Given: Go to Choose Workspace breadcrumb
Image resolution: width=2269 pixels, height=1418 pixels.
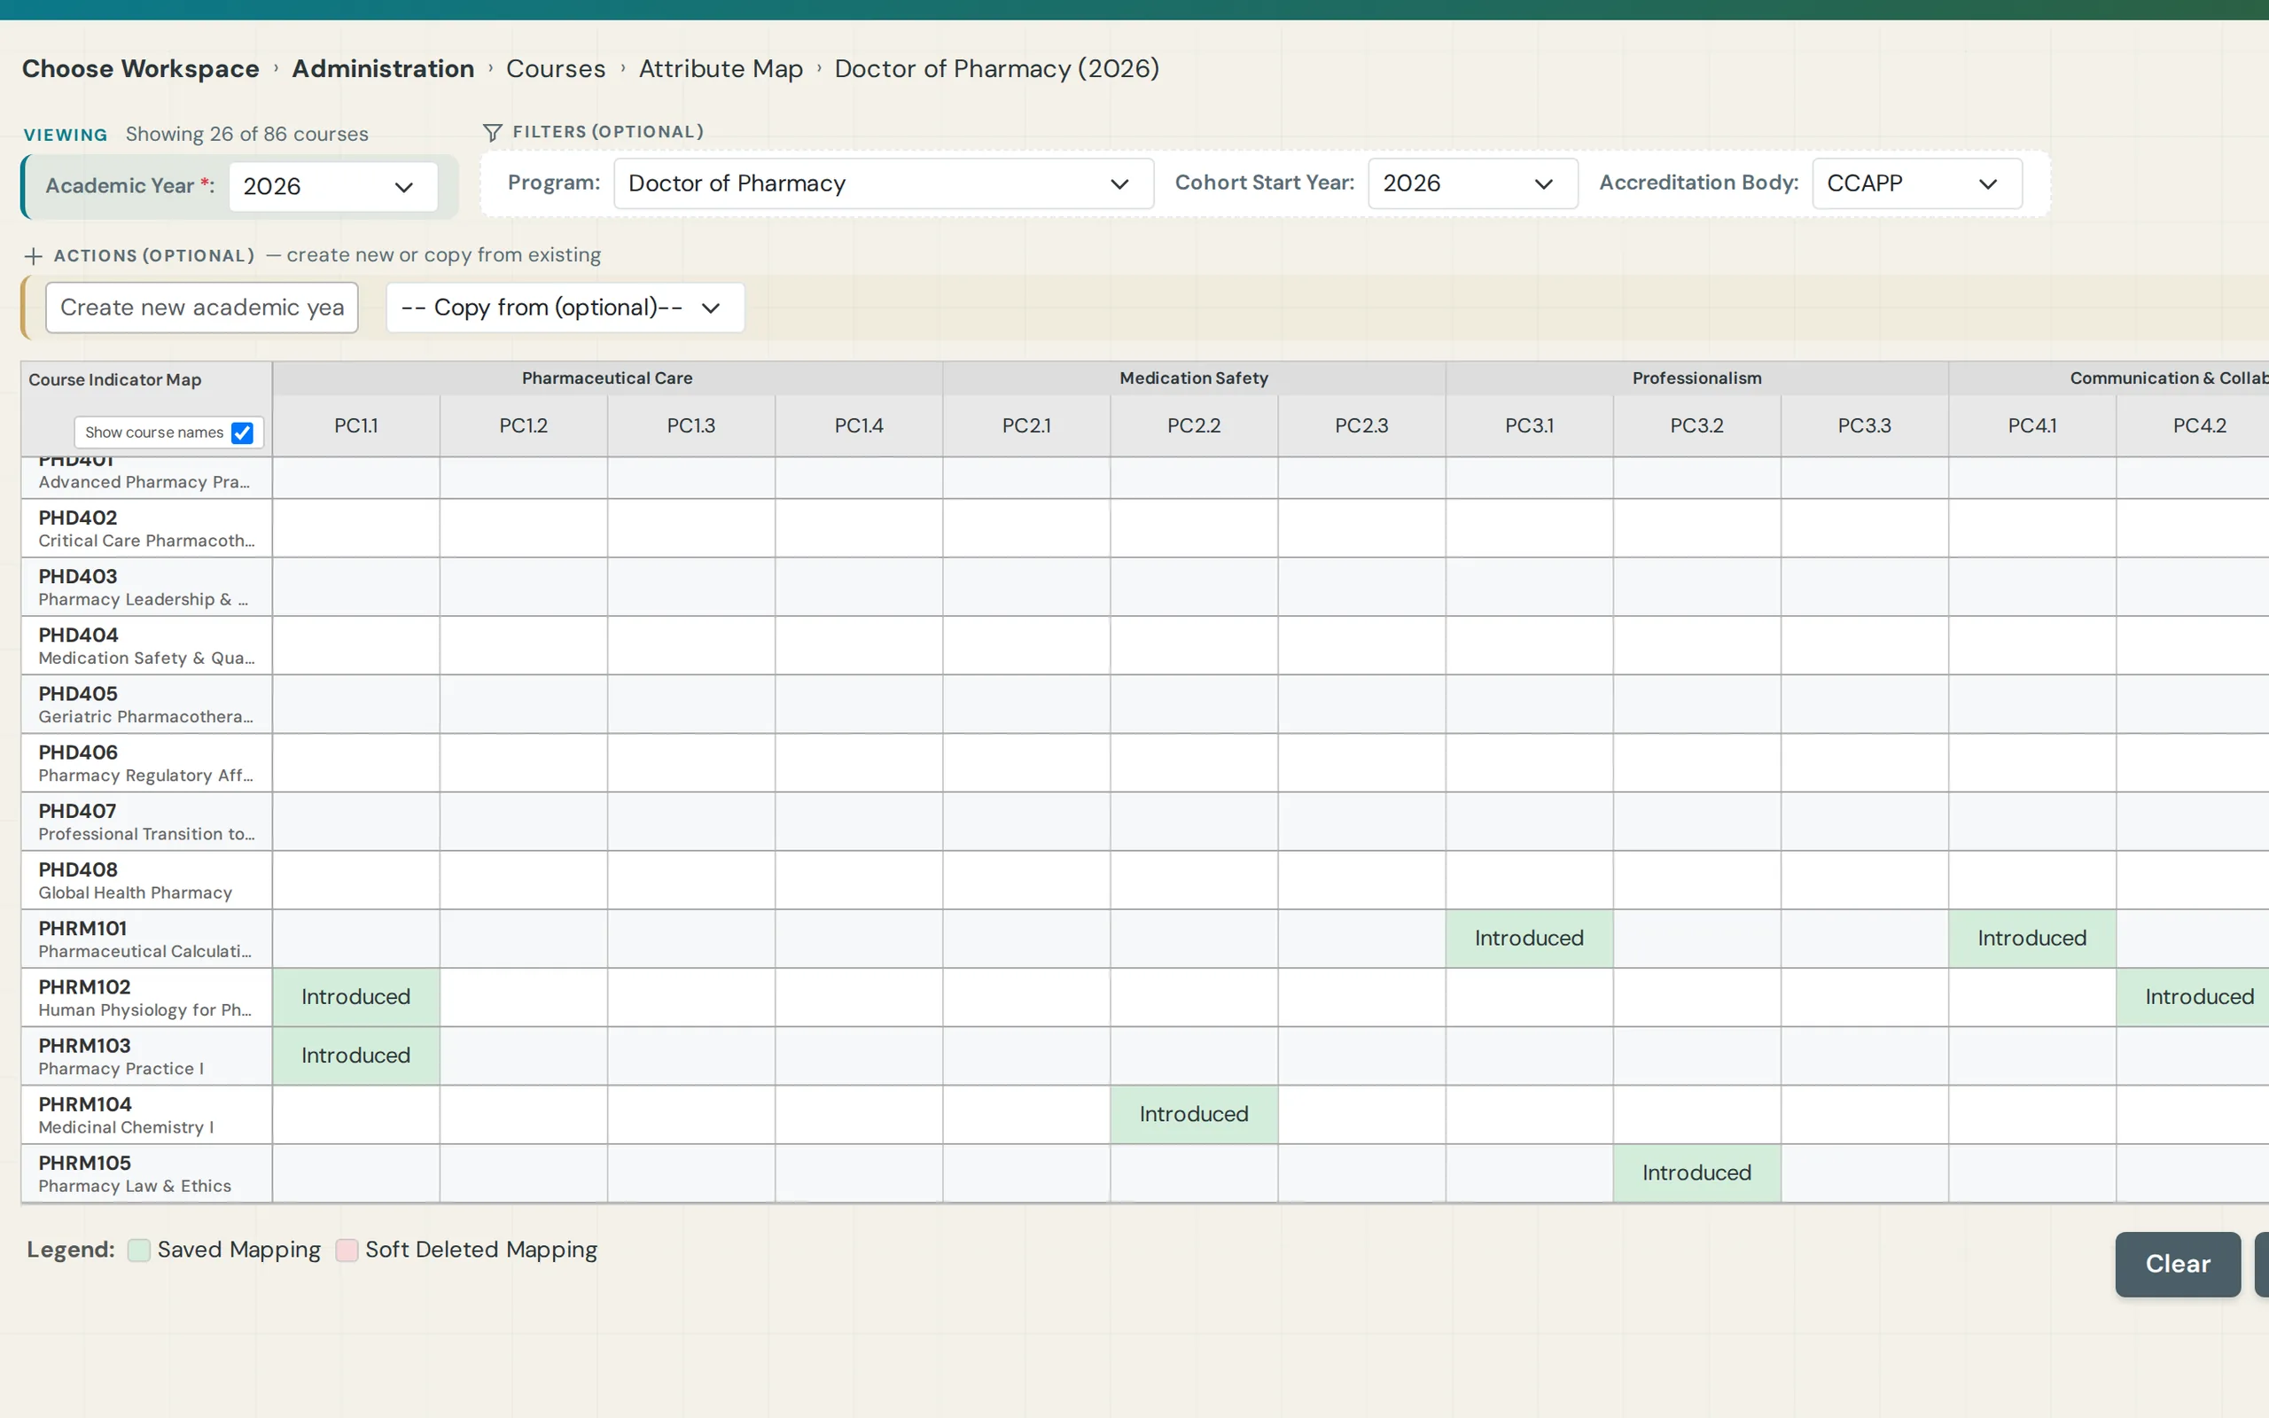Looking at the screenshot, I should [x=141, y=68].
